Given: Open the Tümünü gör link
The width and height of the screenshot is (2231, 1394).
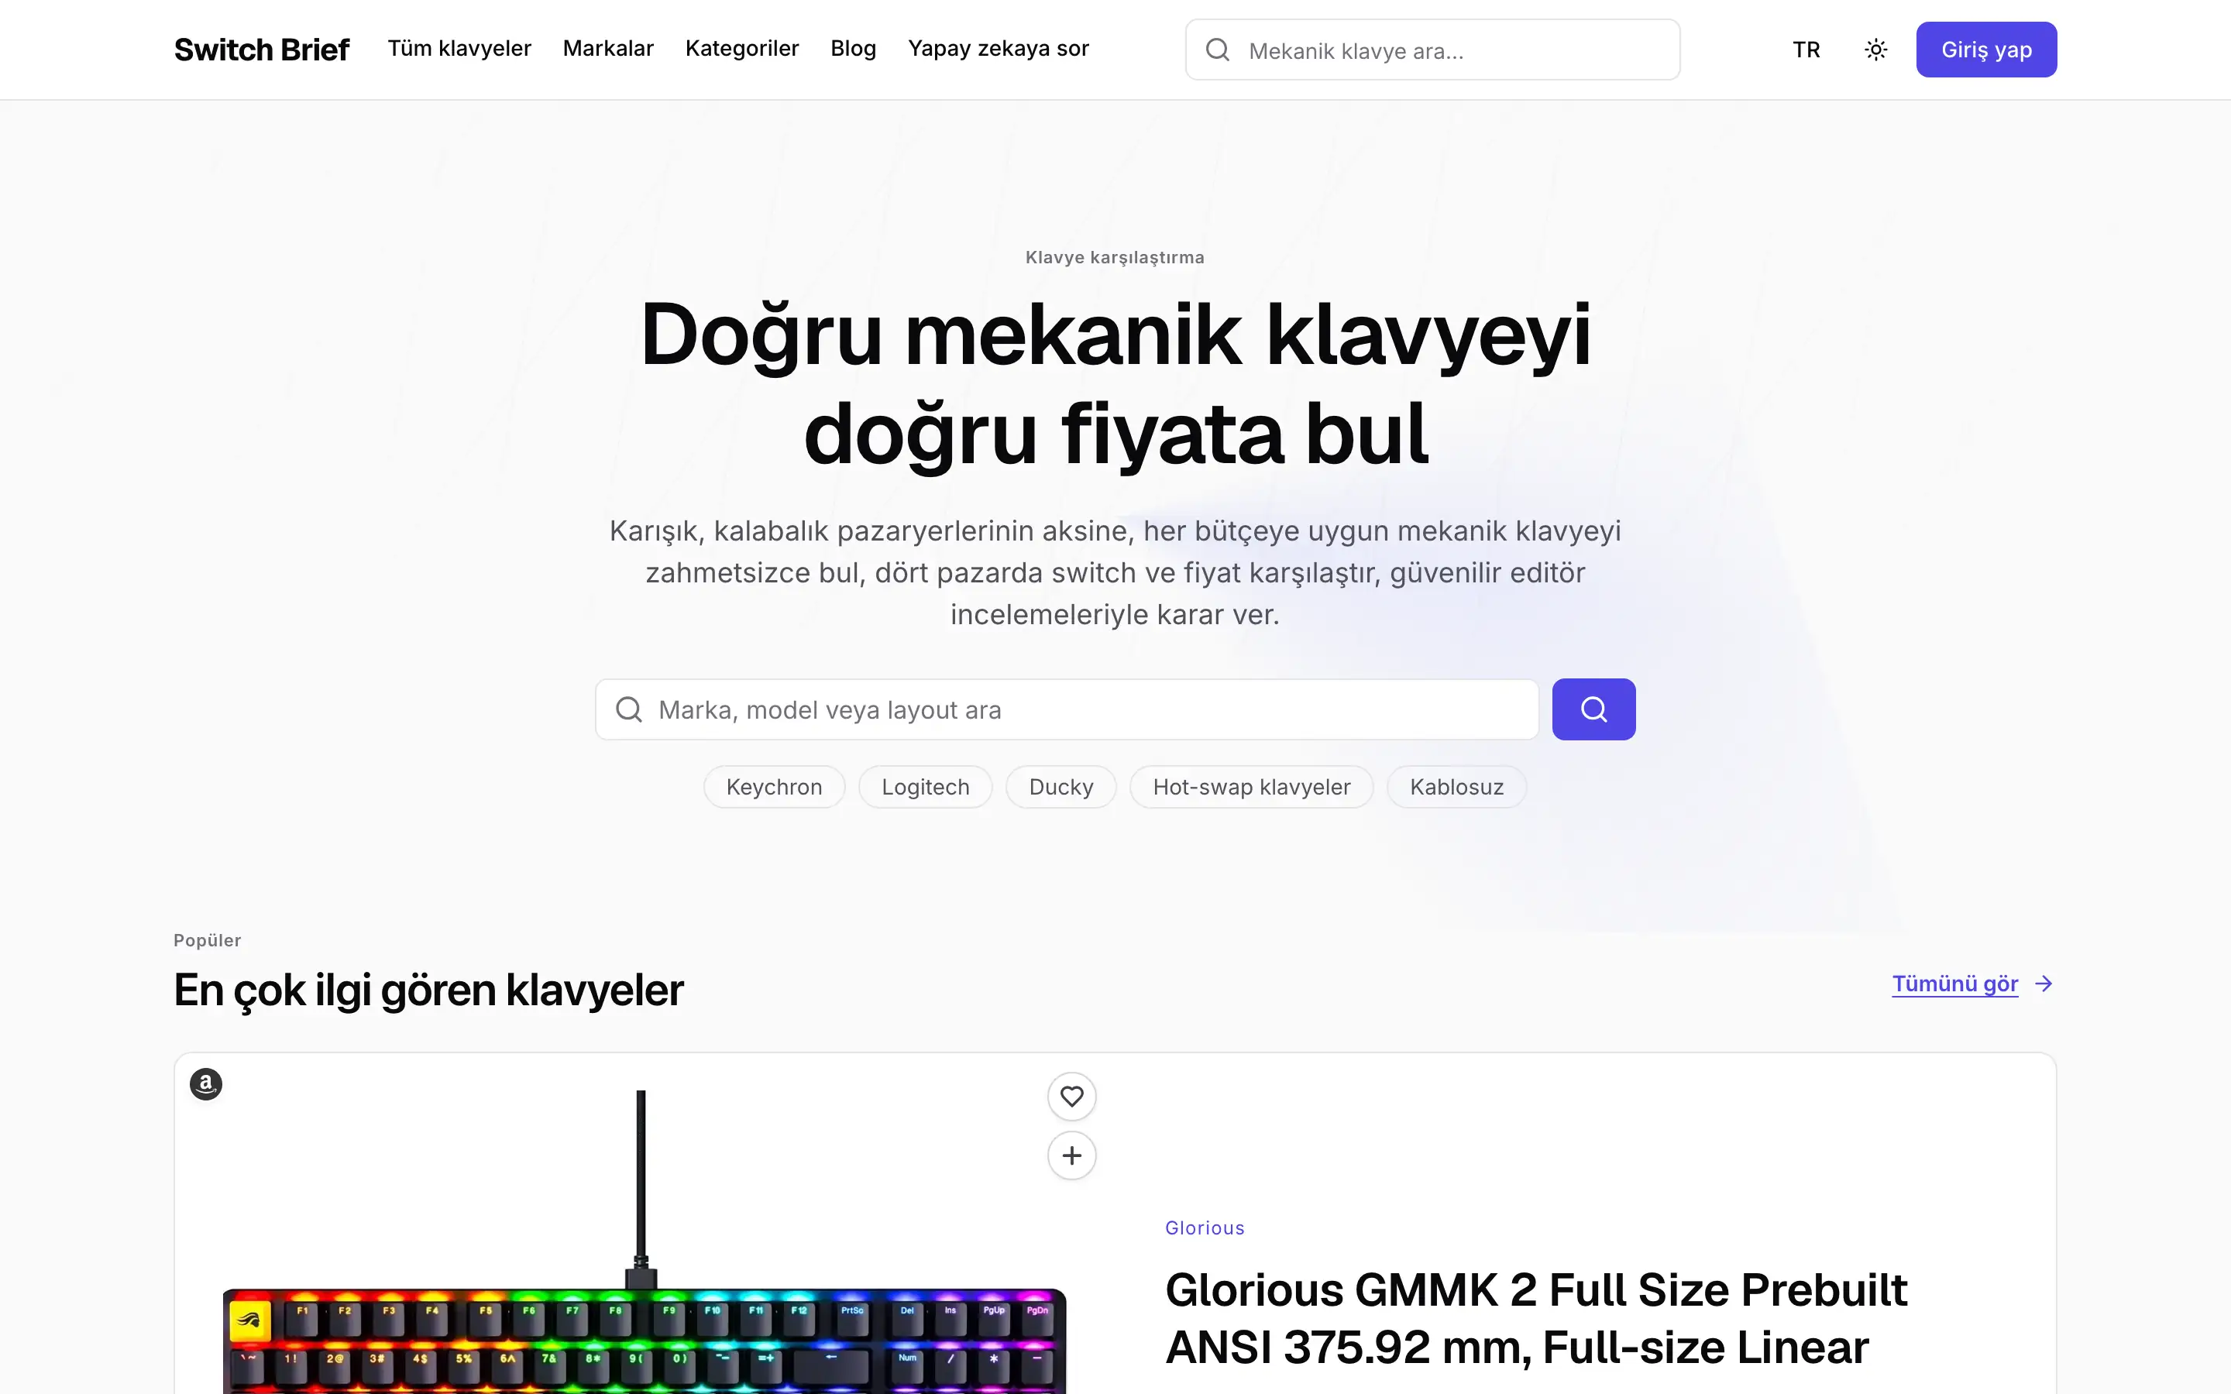Looking at the screenshot, I should click(x=1955, y=984).
